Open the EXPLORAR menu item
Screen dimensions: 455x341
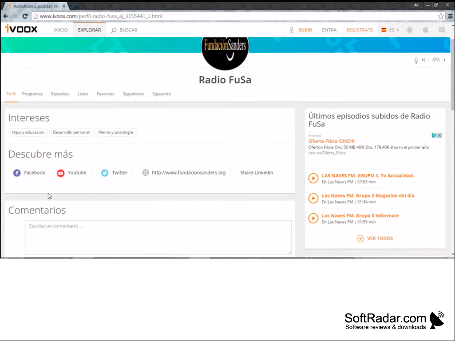point(89,30)
